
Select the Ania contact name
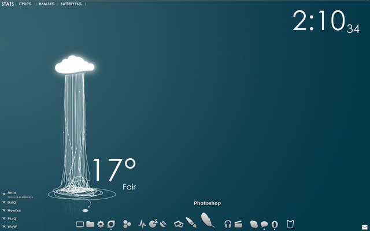(12, 192)
